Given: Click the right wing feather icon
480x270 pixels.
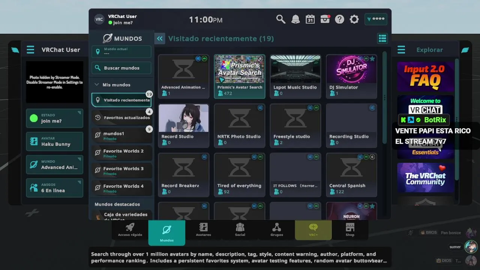Looking at the screenshot, I should (465, 50).
